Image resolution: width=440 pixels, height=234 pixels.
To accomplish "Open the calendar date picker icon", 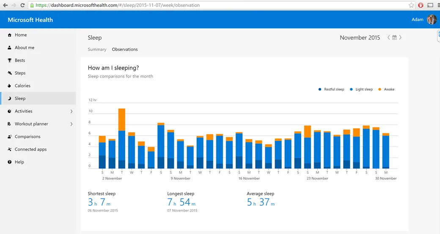I will point(395,38).
